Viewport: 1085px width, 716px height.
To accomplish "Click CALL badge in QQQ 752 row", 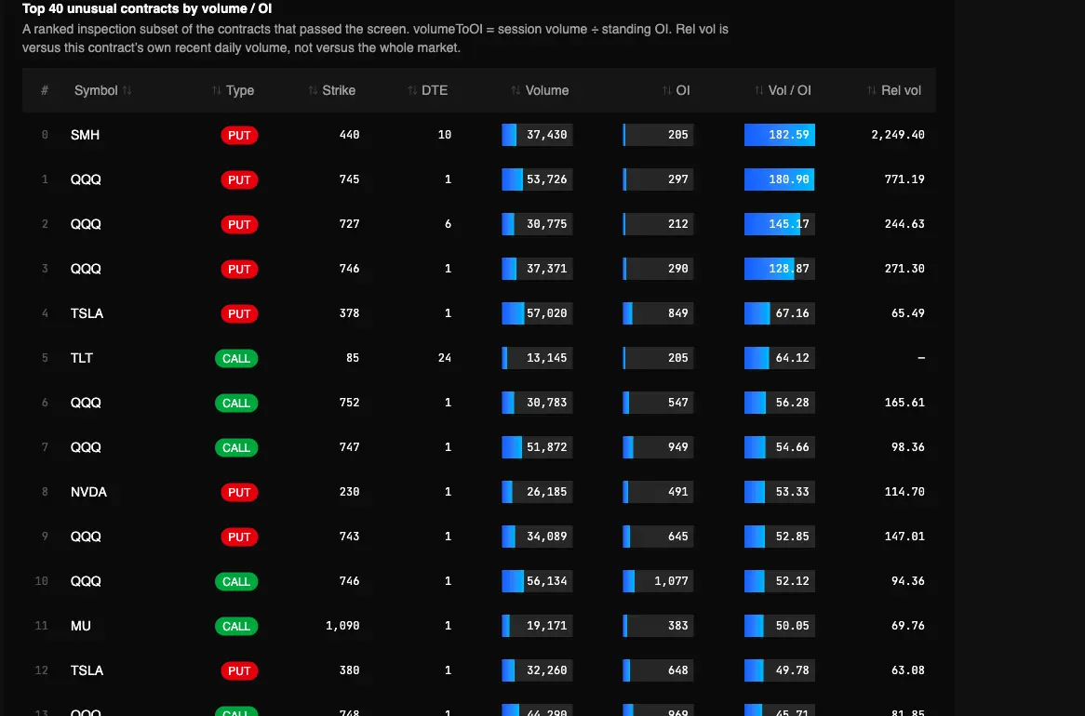I will click(236, 403).
